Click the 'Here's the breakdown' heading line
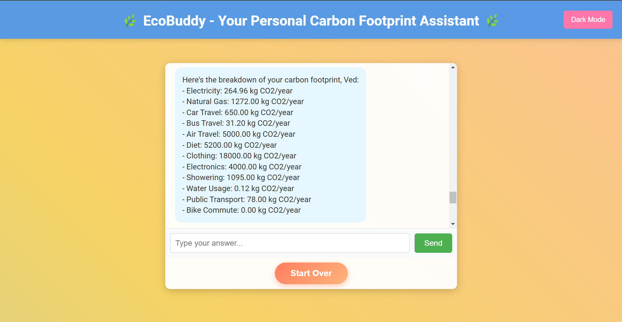The width and height of the screenshot is (622, 322). (270, 80)
